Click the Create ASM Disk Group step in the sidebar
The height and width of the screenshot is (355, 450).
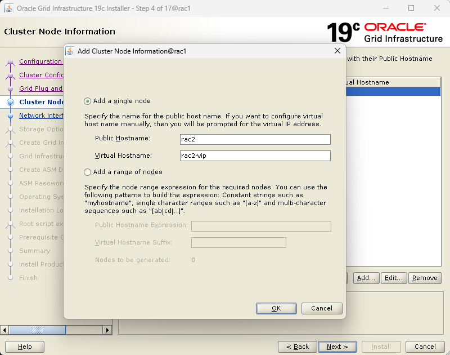click(x=41, y=170)
